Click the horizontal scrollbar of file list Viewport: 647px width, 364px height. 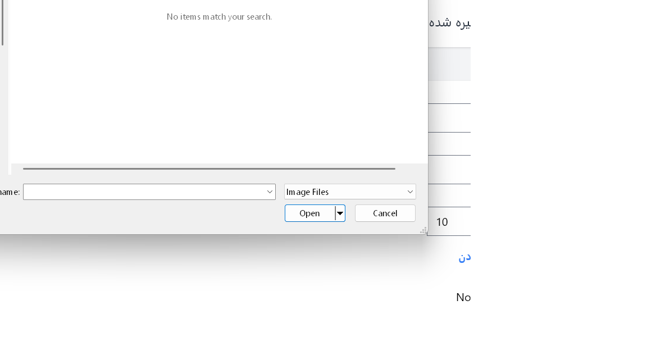209,169
